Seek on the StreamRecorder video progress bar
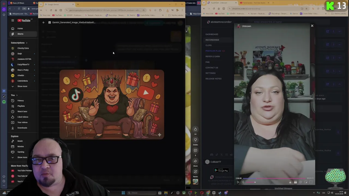Screen dimensions: 349x196 pos(275,179)
